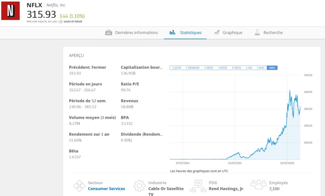
Task: Click the Capitalisation boursière value 136.95B
Action: click(128, 73)
